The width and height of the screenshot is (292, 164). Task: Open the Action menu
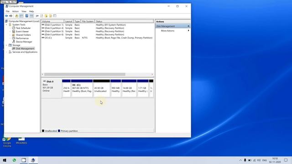coord(16,11)
